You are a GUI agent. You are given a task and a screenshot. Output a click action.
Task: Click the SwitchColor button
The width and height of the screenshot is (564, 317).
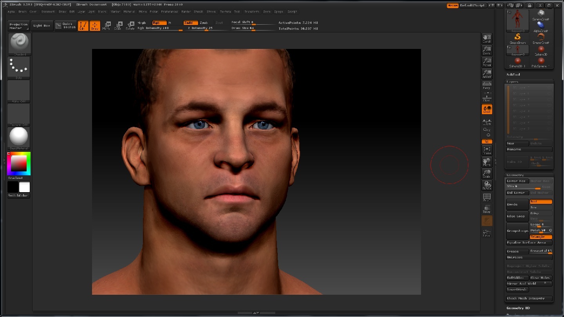tap(18, 196)
